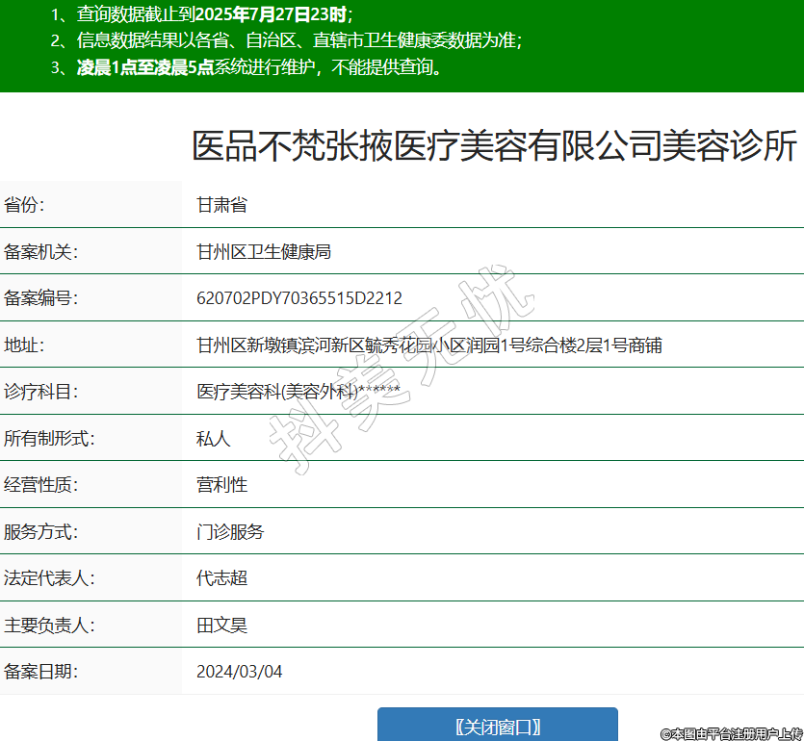Image resolution: width=804 pixels, height=741 pixels.
Task: Click the business nature value 营利性
Action: click(221, 485)
